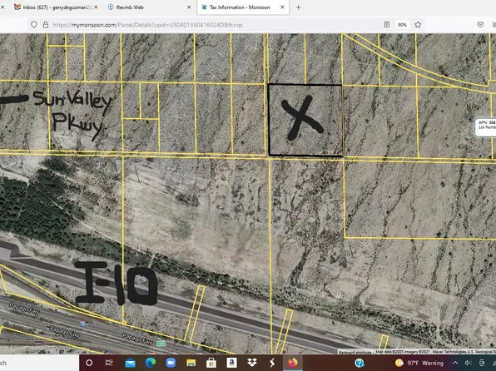The image size is (496, 371).
Task: Close the Tax Information - Monsoon tab
Action: point(282,7)
